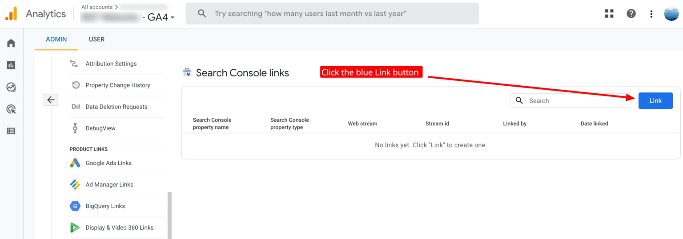Click the Dd Data Deletion Requests icon

click(76, 107)
